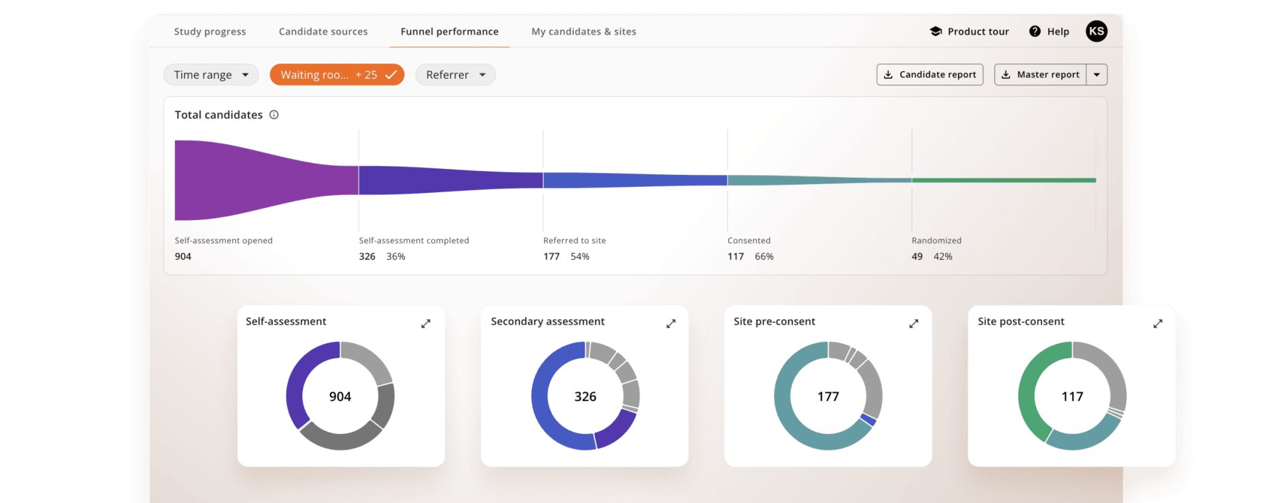Expand the Master report arrow menu
Viewport: 1272px width, 503px height.
click(x=1097, y=75)
